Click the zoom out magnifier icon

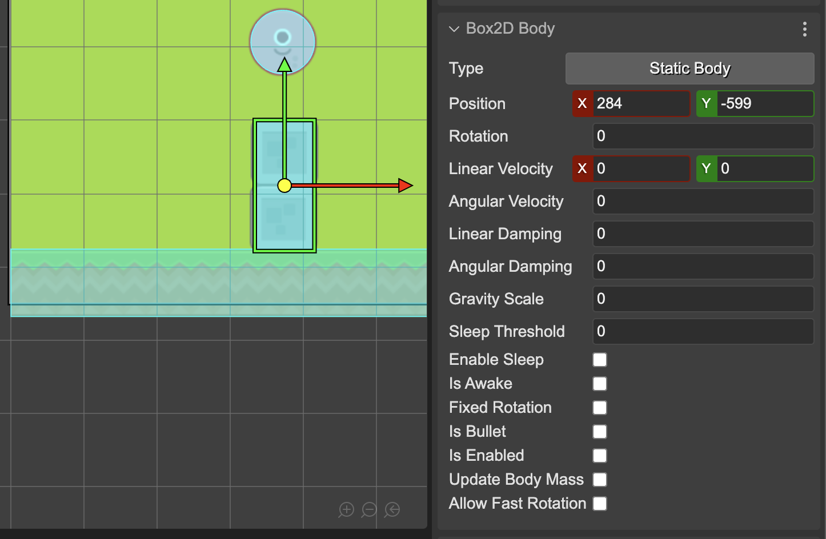[369, 509]
